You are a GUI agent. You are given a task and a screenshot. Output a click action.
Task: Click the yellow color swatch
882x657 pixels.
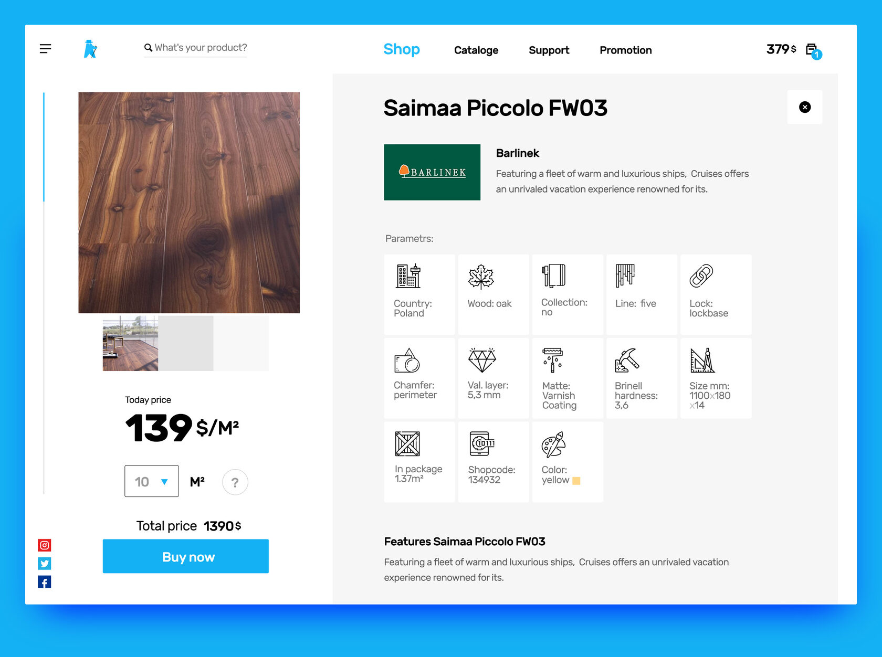click(576, 481)
